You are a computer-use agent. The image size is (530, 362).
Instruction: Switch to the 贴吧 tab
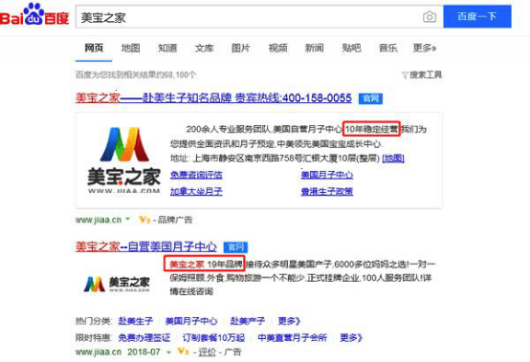pos(351,48)
